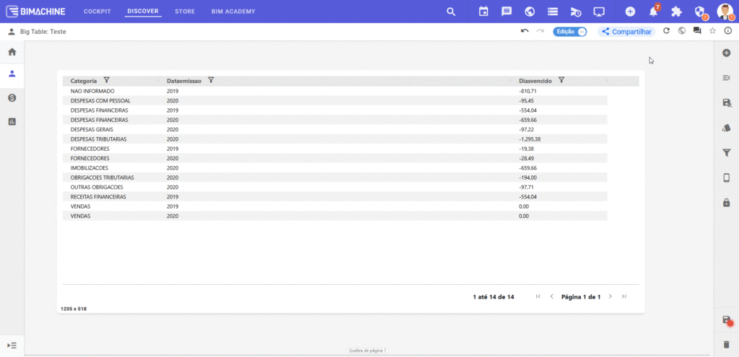
Task: Open the notifications bell icon
Action: [653, 12]
